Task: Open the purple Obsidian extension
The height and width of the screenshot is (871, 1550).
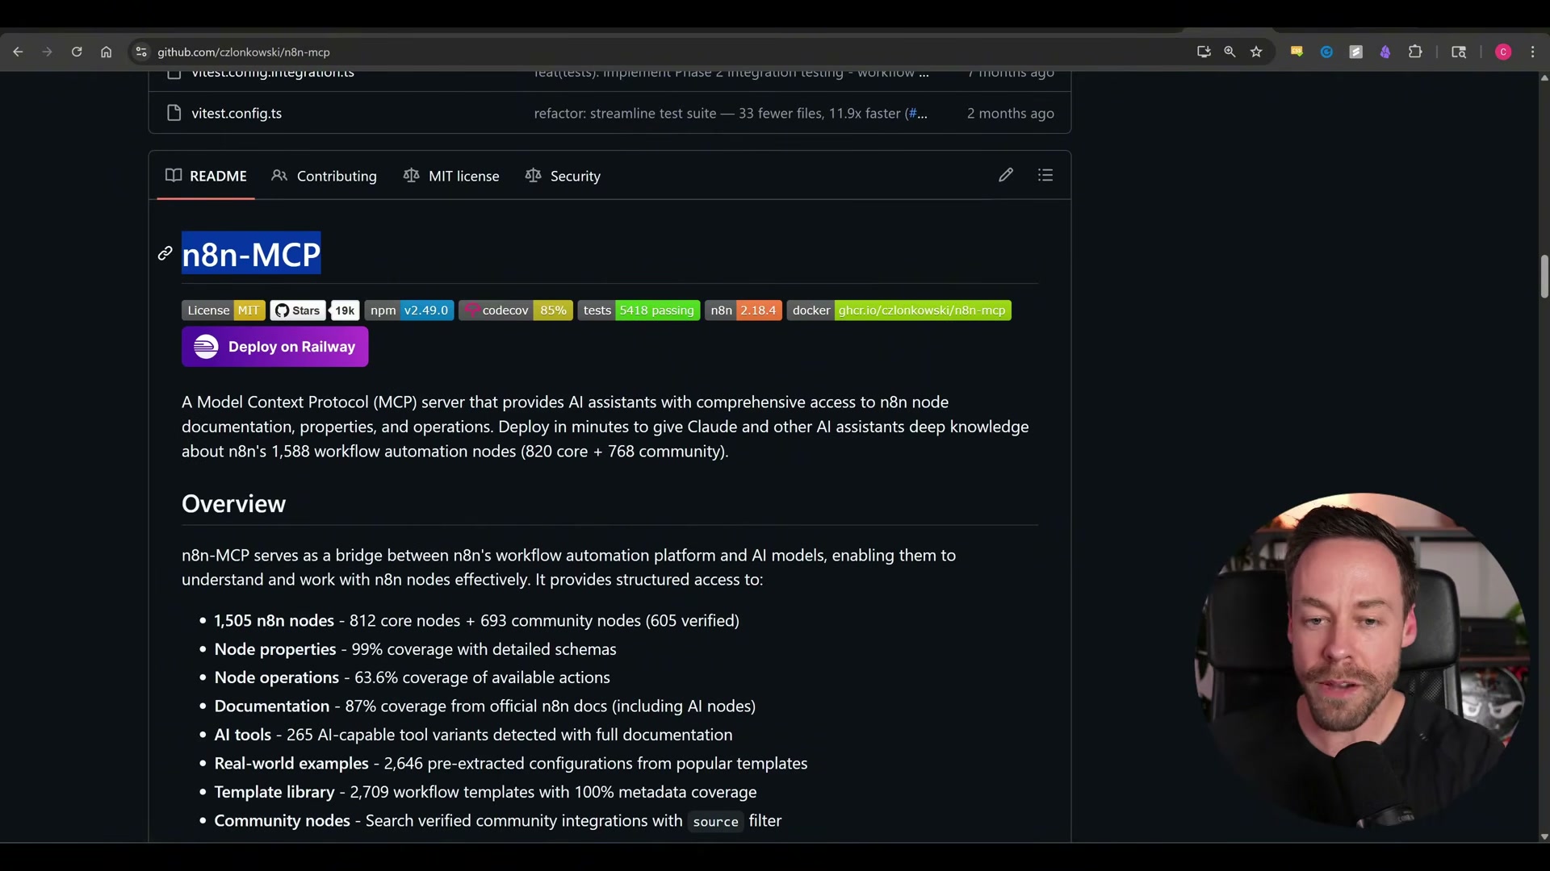Action: point(1385,52)
